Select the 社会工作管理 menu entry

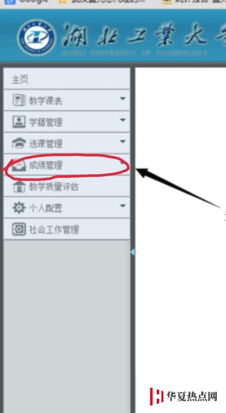(67, 229)
